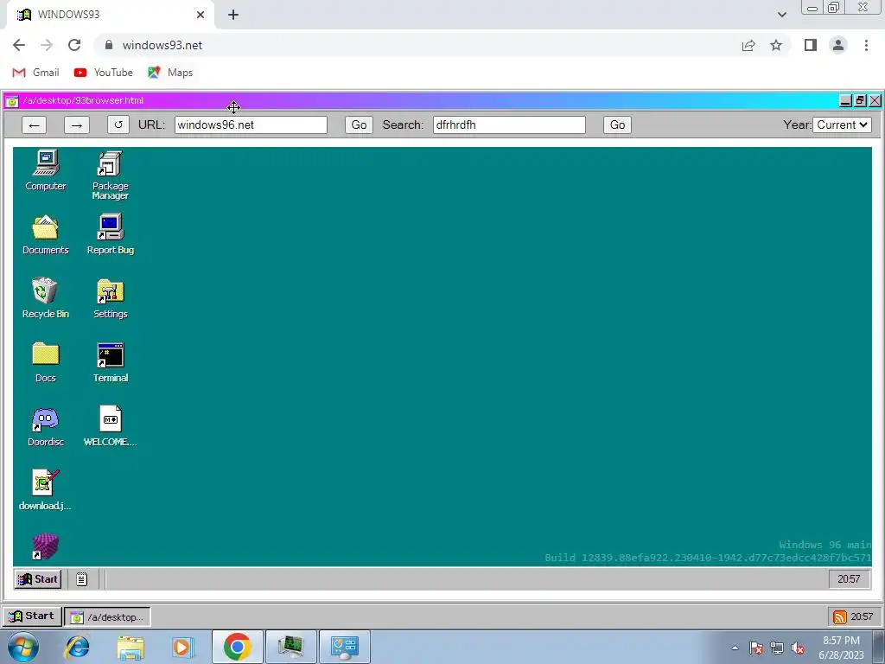Click the 93browser refresh button
Image resolution: width=885 pixels, height=664 pixels.
[118, 124]
